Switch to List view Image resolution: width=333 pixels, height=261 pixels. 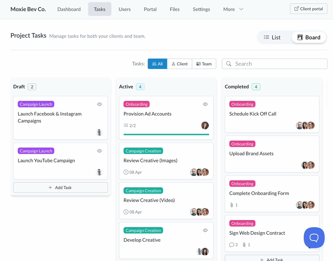[272, 37]
